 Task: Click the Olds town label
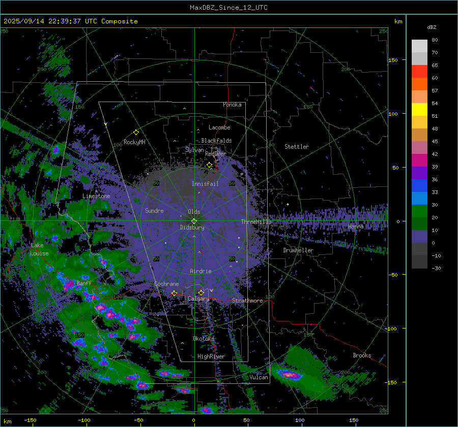coord(194,212)
